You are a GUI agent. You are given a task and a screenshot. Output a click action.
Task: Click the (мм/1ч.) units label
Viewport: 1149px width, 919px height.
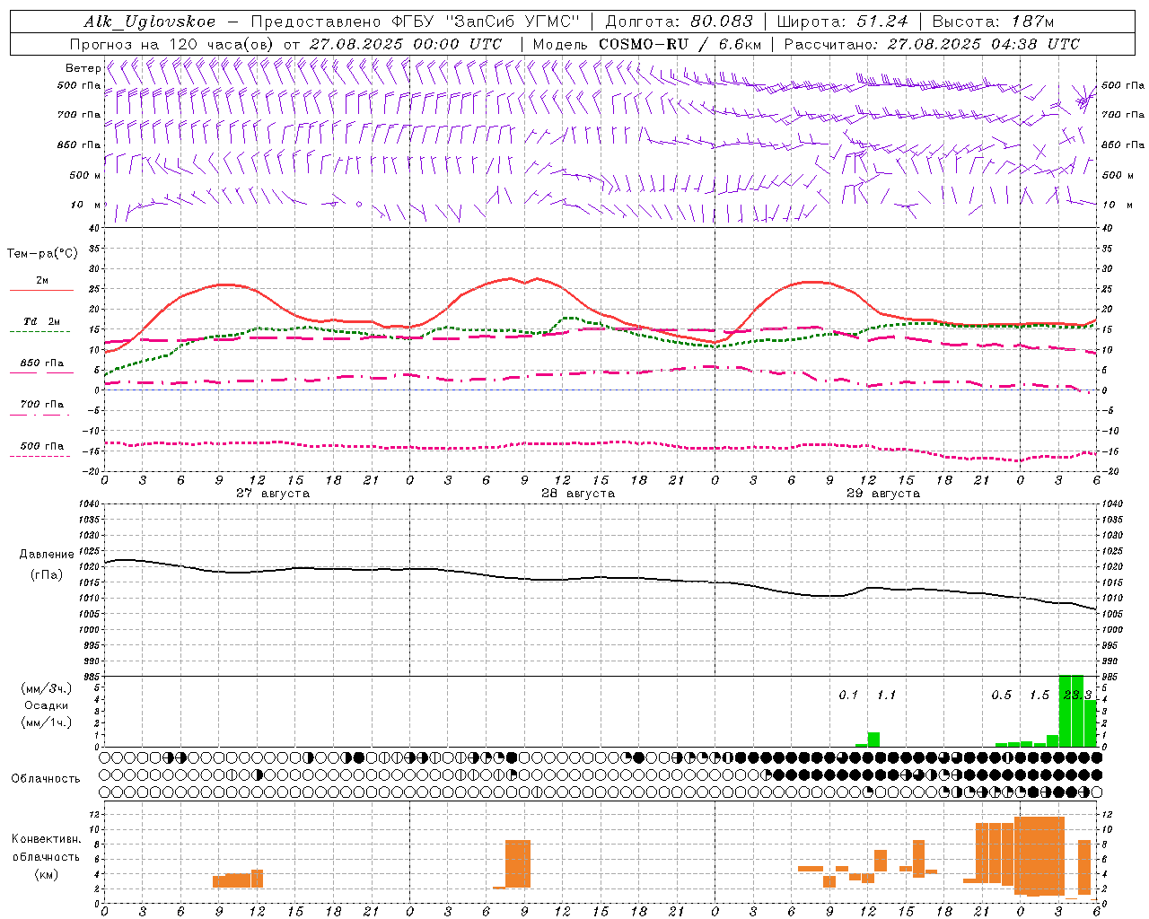pyautogui.click(x=47, y=722)
